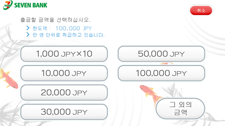This screenshot has width=225, height=126.
Task: Open 그 외의 금액 to enter another amount
Action: click(x=180, y=109)
